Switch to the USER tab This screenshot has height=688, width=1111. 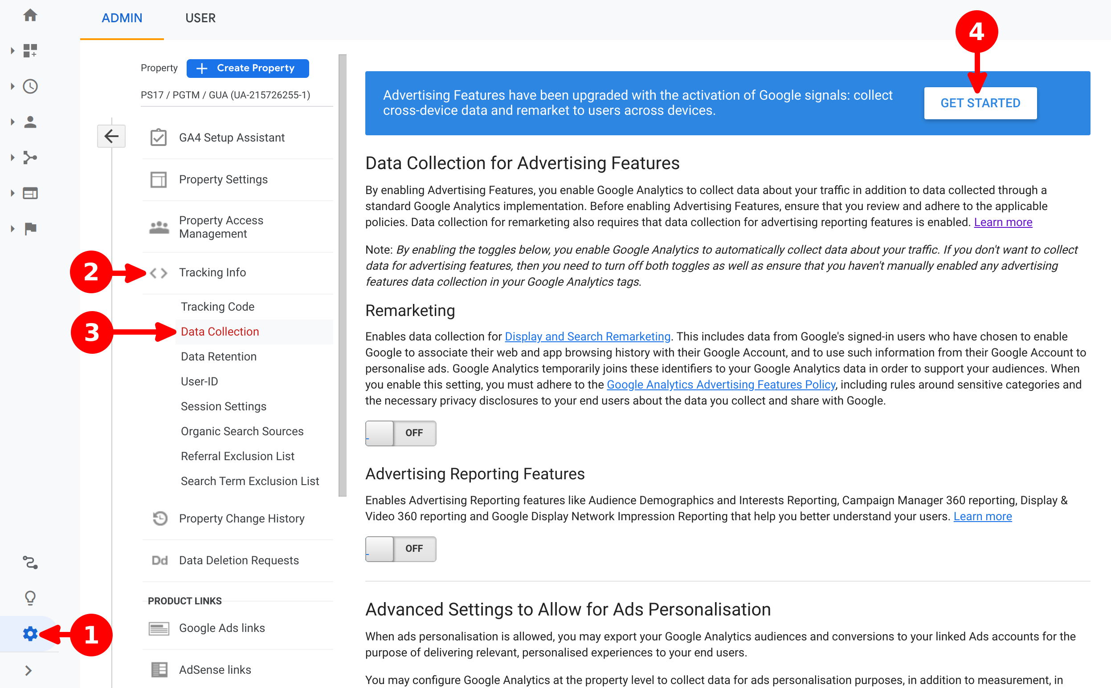tap(200, 18)
